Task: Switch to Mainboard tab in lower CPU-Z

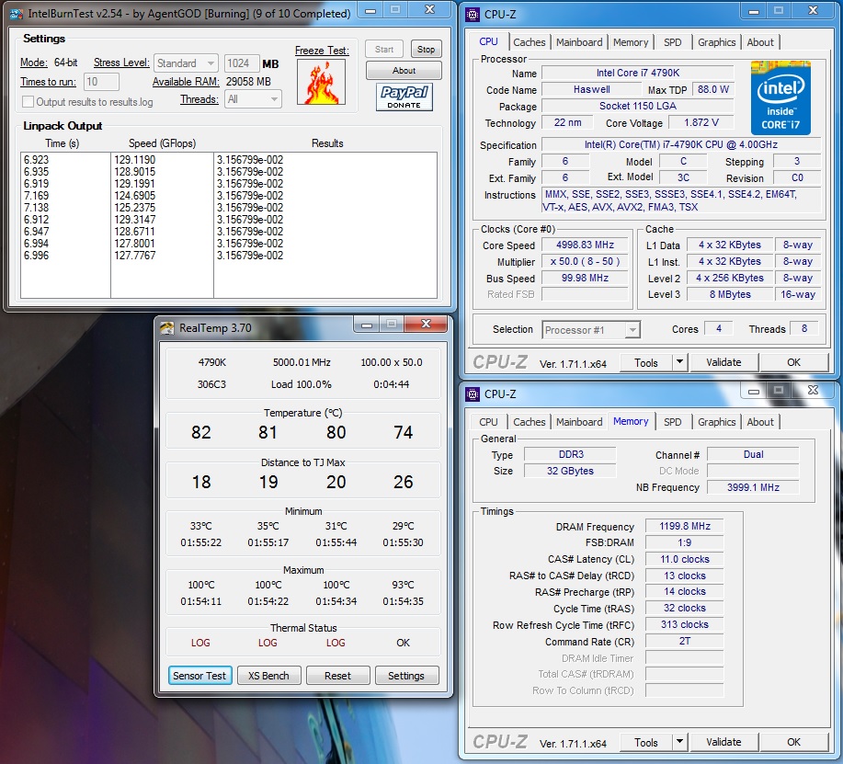Action: [x=579, y=422]
